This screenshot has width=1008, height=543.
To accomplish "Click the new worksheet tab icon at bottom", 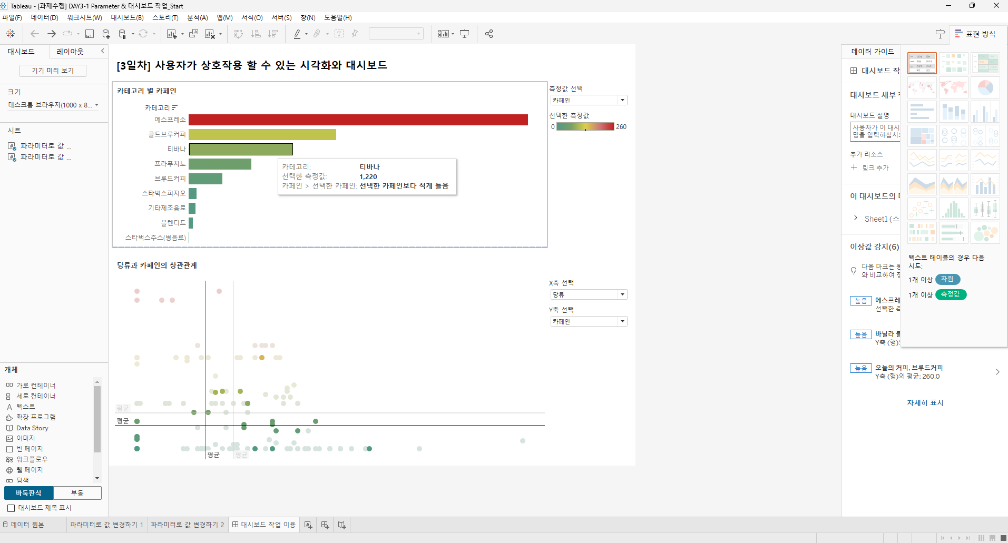I will pyautogui.click(x=308, y=525).
